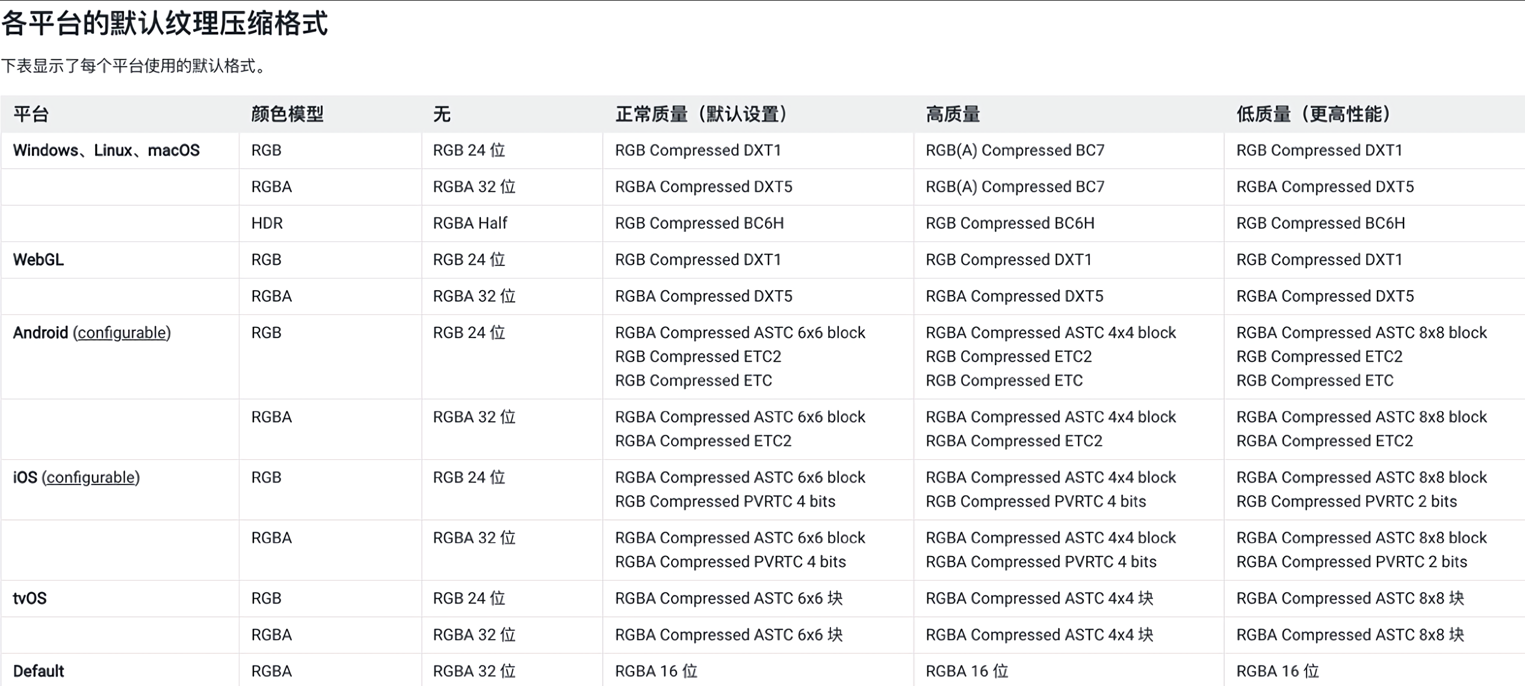Click RGBA Compressed PVRTC 2 bits text

pyautogui.click(x=1351, y=561)
